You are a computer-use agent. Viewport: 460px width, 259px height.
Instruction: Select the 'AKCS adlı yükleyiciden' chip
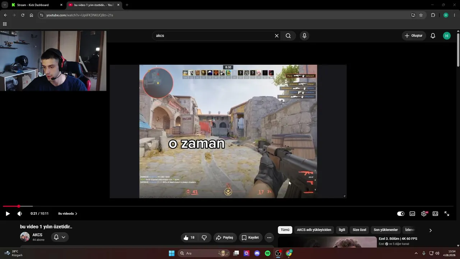click(x=314, y=230)
